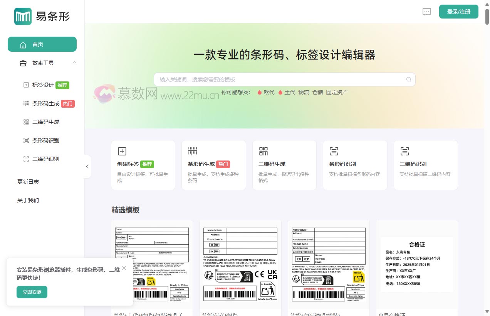This screenshot has height=316, width=490.
Task: Collapse the 效率工具 sidebar group
Action: pyautogui.click(x=74, y=63)
